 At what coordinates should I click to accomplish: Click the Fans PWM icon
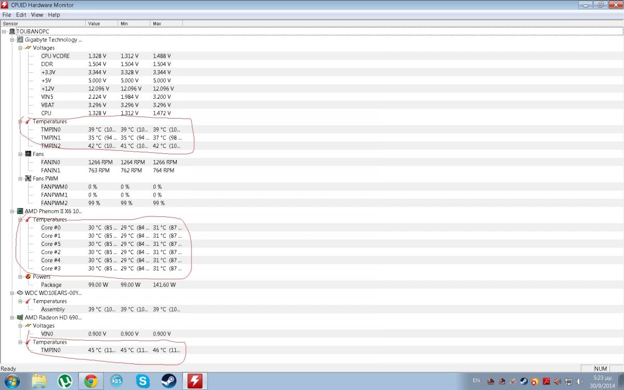click(28, 178)
